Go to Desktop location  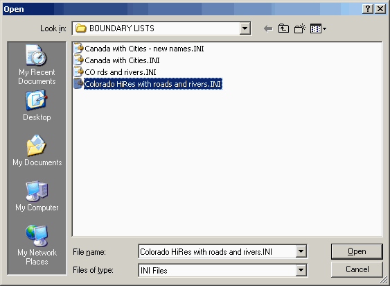coord(37,106)
